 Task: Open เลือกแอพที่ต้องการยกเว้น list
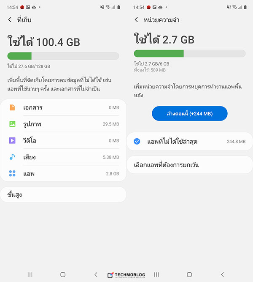(x=190, y=165)
